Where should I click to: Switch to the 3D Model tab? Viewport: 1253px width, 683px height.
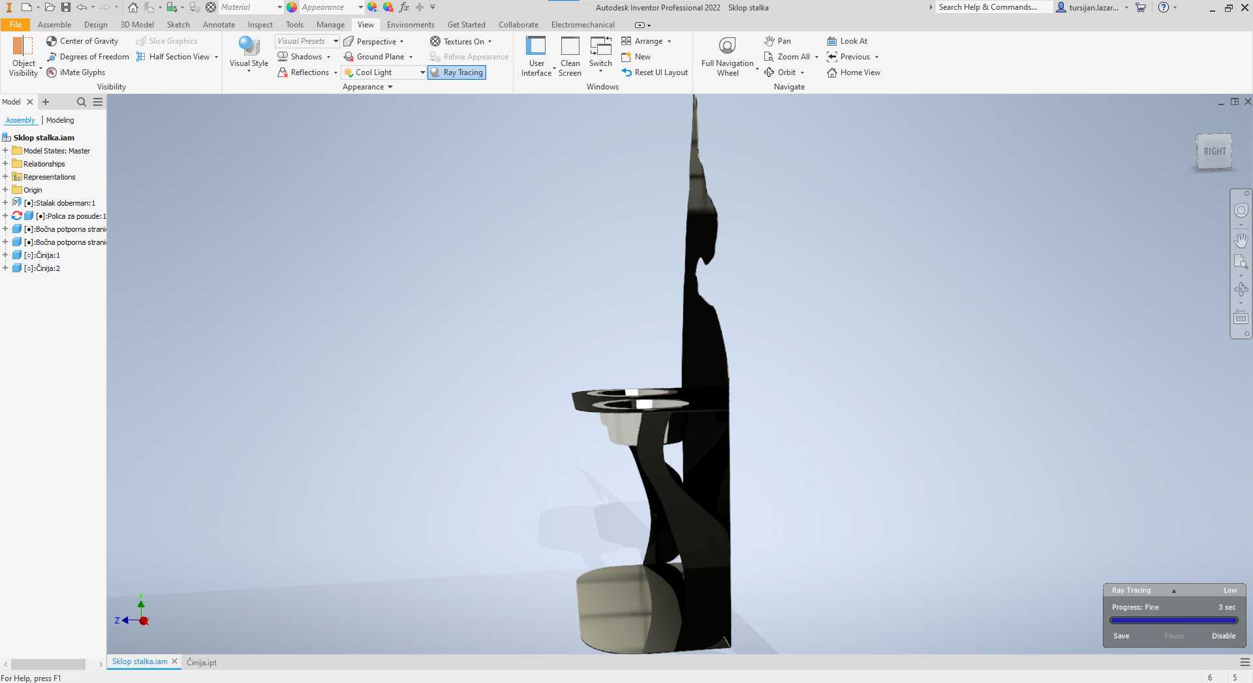click(137, 25)
